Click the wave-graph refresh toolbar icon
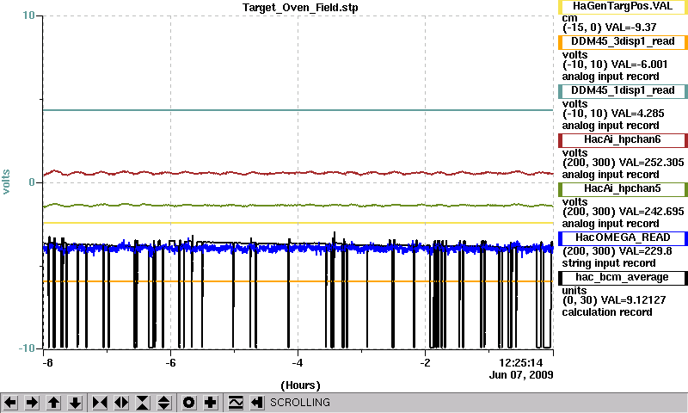 236,403
